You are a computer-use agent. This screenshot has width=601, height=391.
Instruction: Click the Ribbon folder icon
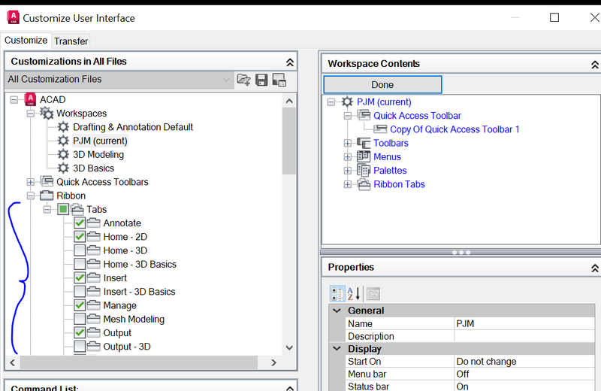(47, 195)
